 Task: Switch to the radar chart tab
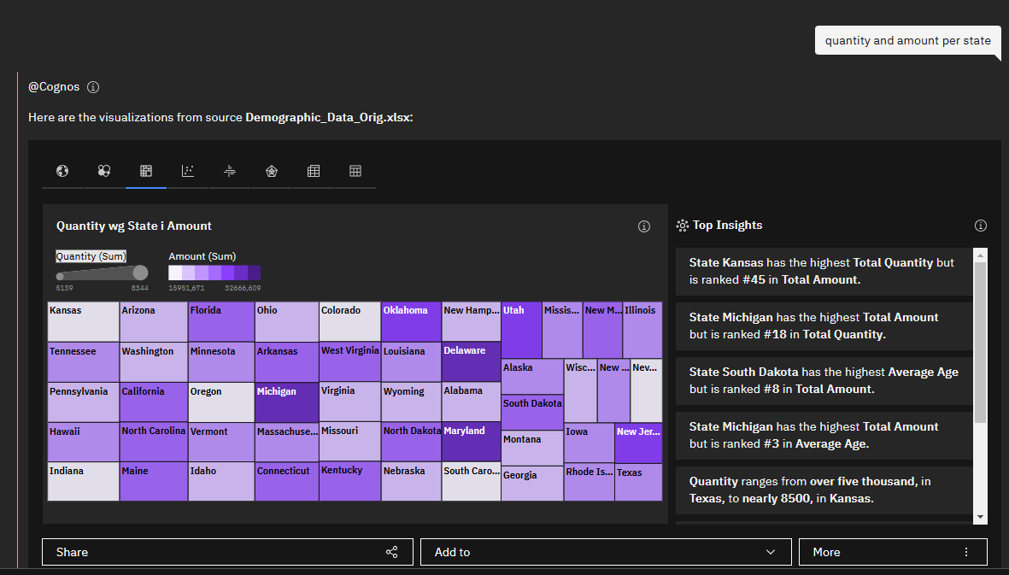272,171
